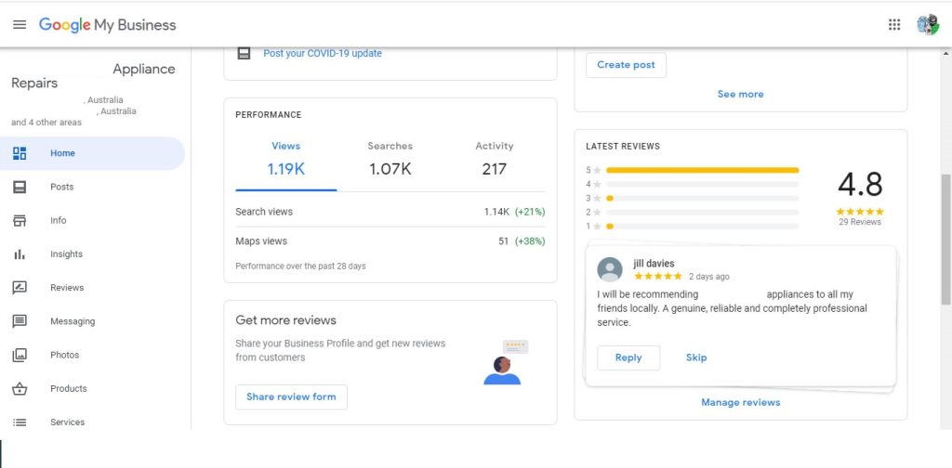Open Services in the sidebar
This screenshot has width=952, height=468.
(67, 422)
